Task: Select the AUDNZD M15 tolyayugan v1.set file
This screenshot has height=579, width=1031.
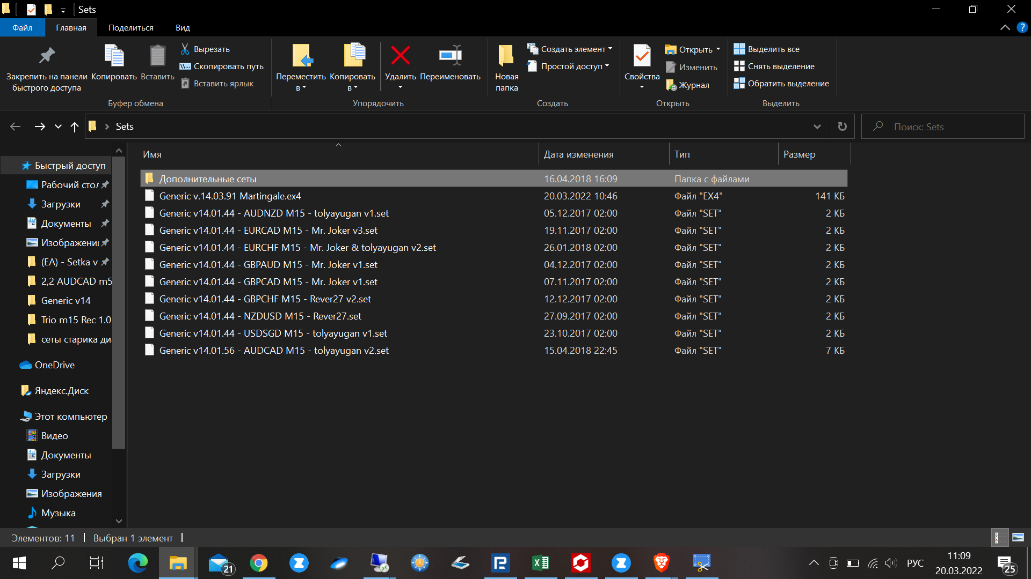Action: [494, 213]
